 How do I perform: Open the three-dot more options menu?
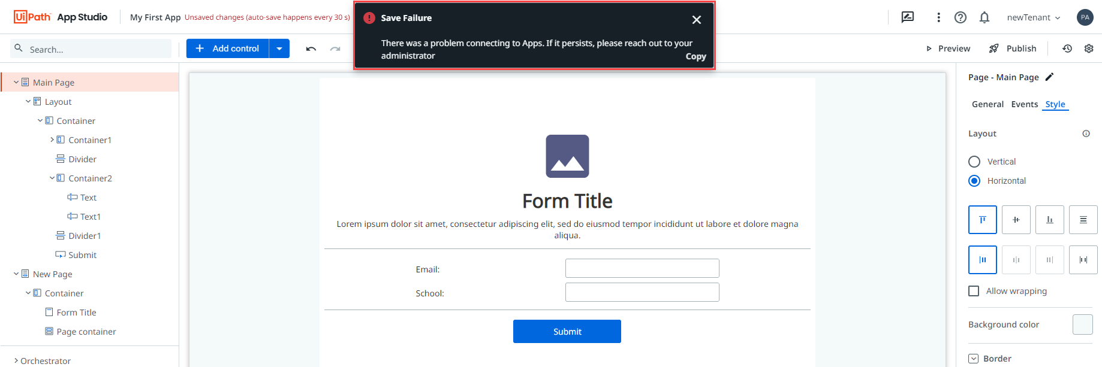(x=938, y=17)
